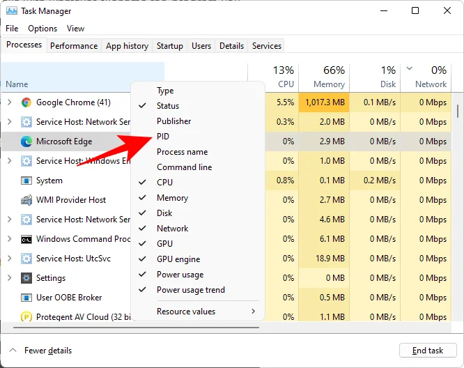This screenshot has height=368, width=464.
Task: Click the End task button
Action: point(428,351)
